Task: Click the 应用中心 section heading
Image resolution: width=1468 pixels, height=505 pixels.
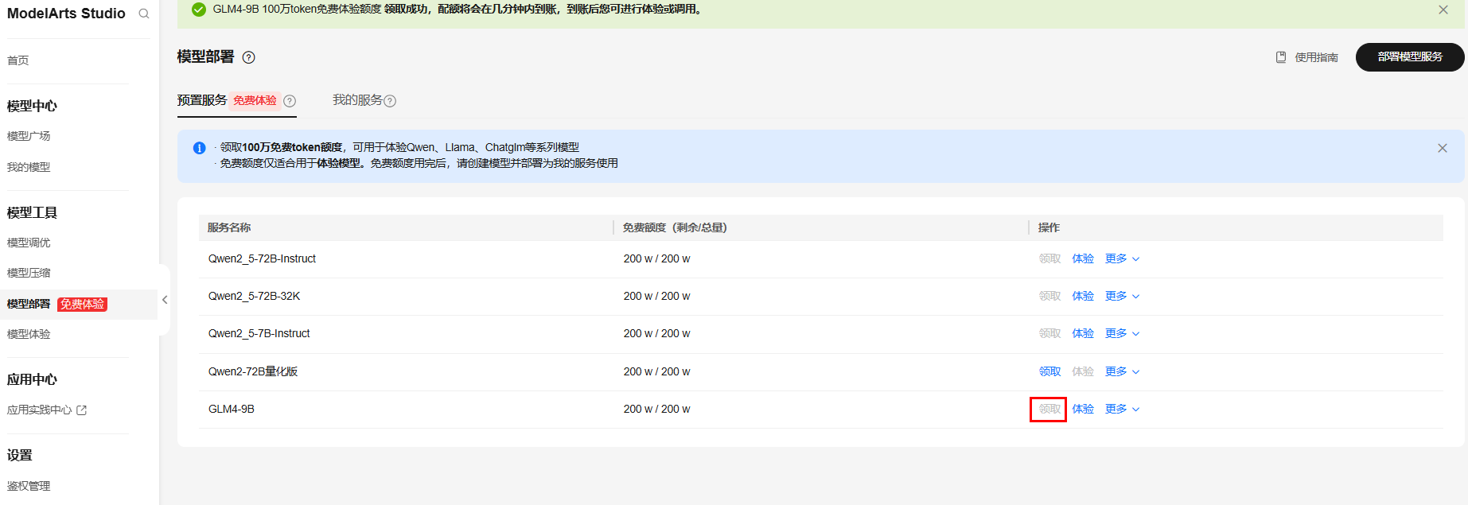Action: coord(32,379)
